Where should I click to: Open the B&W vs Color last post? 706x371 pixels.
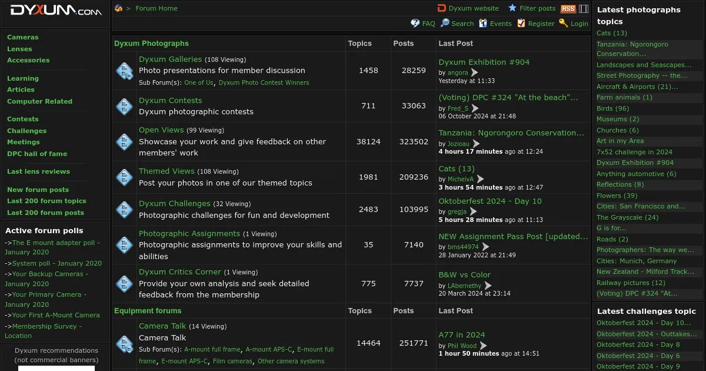click(465, 274)
